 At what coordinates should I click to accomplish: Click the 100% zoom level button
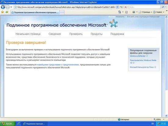click(157, 119)
